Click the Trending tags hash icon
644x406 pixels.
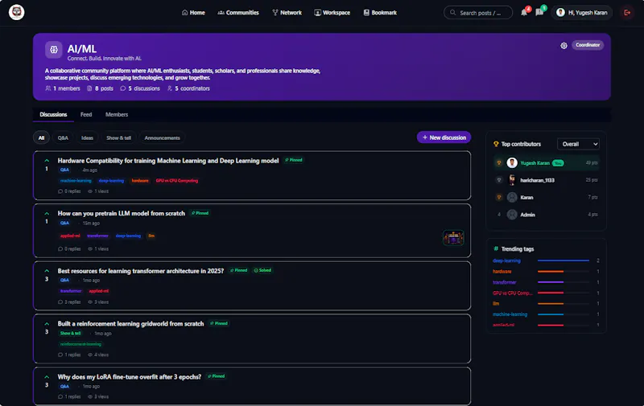pos(496,248)
